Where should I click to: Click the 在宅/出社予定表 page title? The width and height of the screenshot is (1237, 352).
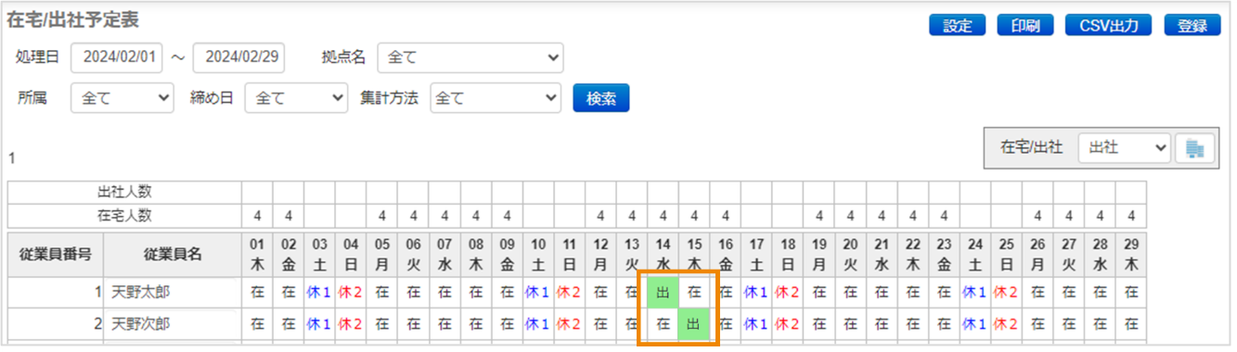point(72,20)
